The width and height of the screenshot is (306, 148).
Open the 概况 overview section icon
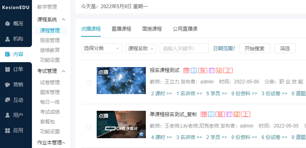pyautogui.click(x=7, y=24)
